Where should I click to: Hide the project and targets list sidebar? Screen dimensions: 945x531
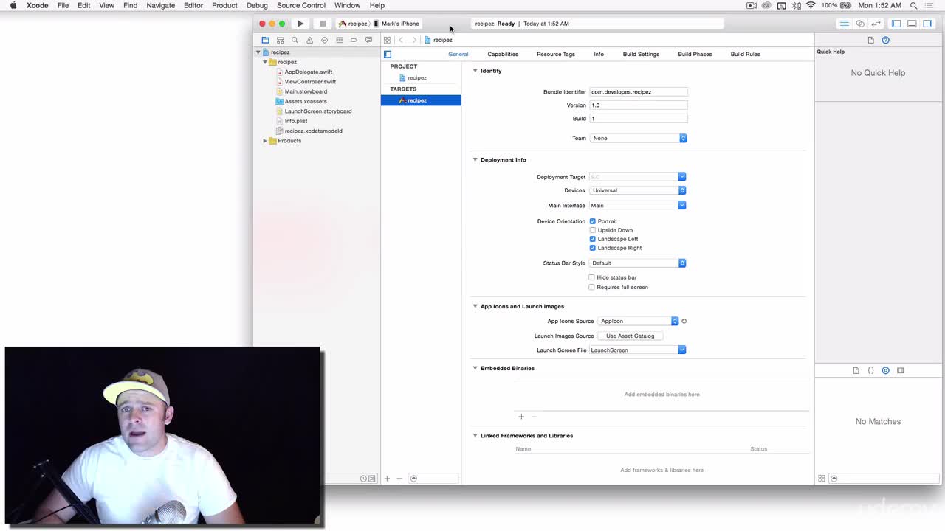(x=388, y=54)
